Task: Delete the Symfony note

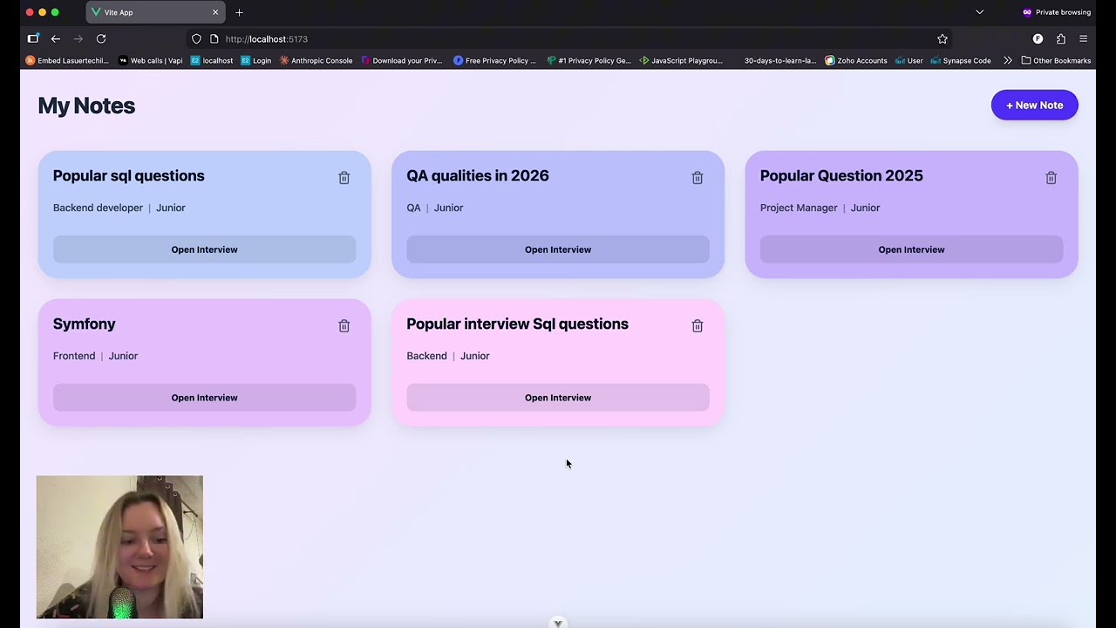Action: (344, 325)
